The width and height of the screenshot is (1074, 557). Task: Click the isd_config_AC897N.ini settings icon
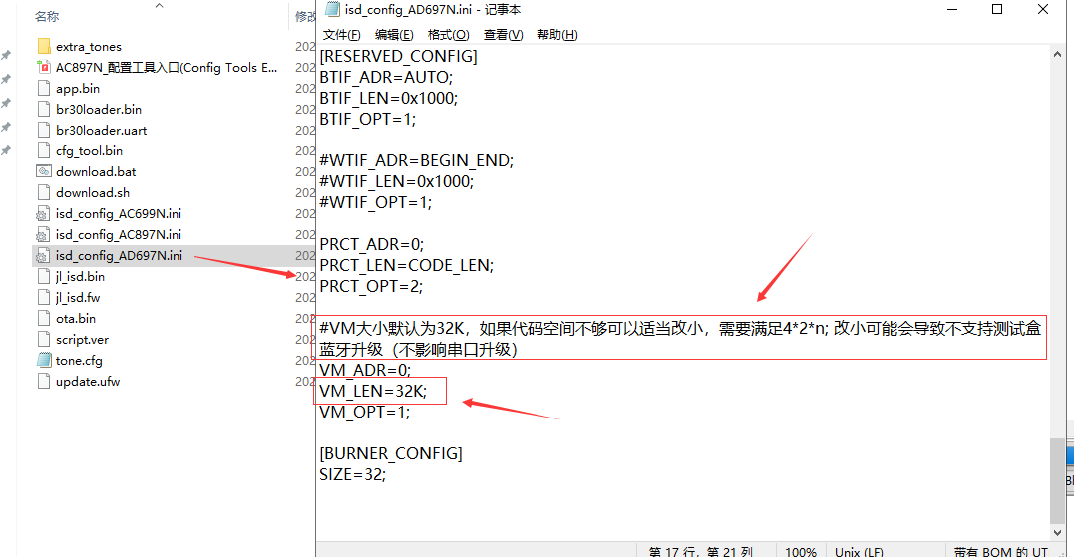[43, 235]
